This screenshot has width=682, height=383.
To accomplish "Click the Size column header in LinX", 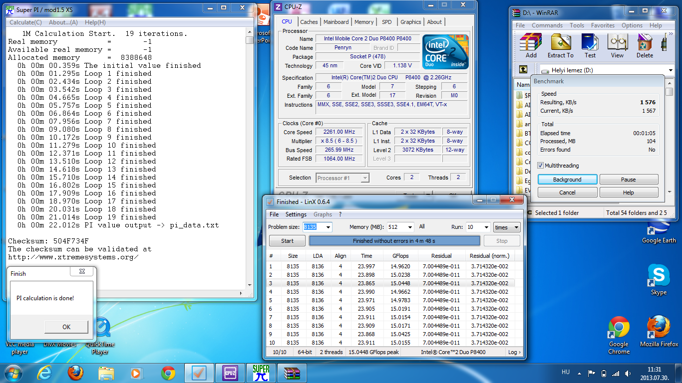I will pyautogui.click(x=293, y=256).
